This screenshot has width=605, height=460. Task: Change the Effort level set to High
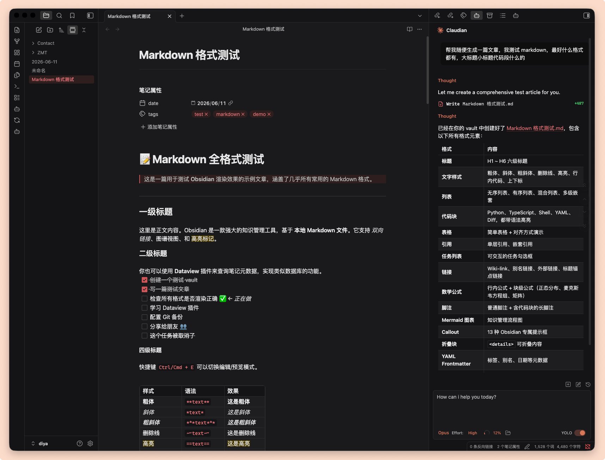472,433
